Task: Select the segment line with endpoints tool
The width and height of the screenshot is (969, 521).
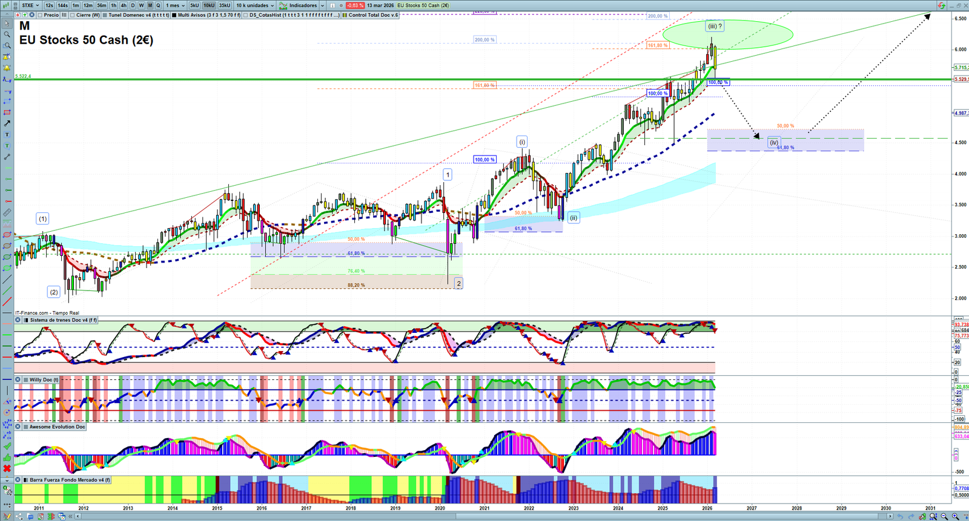Action: [x=7, y=157]
